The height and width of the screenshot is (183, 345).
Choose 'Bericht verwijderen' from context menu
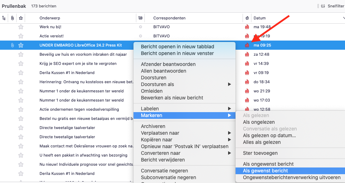click(x=163, y=160)
